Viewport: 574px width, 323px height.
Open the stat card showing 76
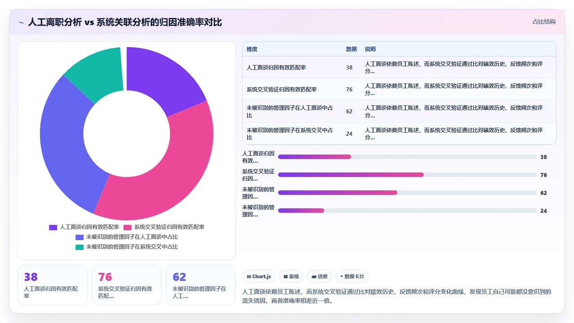tap(126, 285)
